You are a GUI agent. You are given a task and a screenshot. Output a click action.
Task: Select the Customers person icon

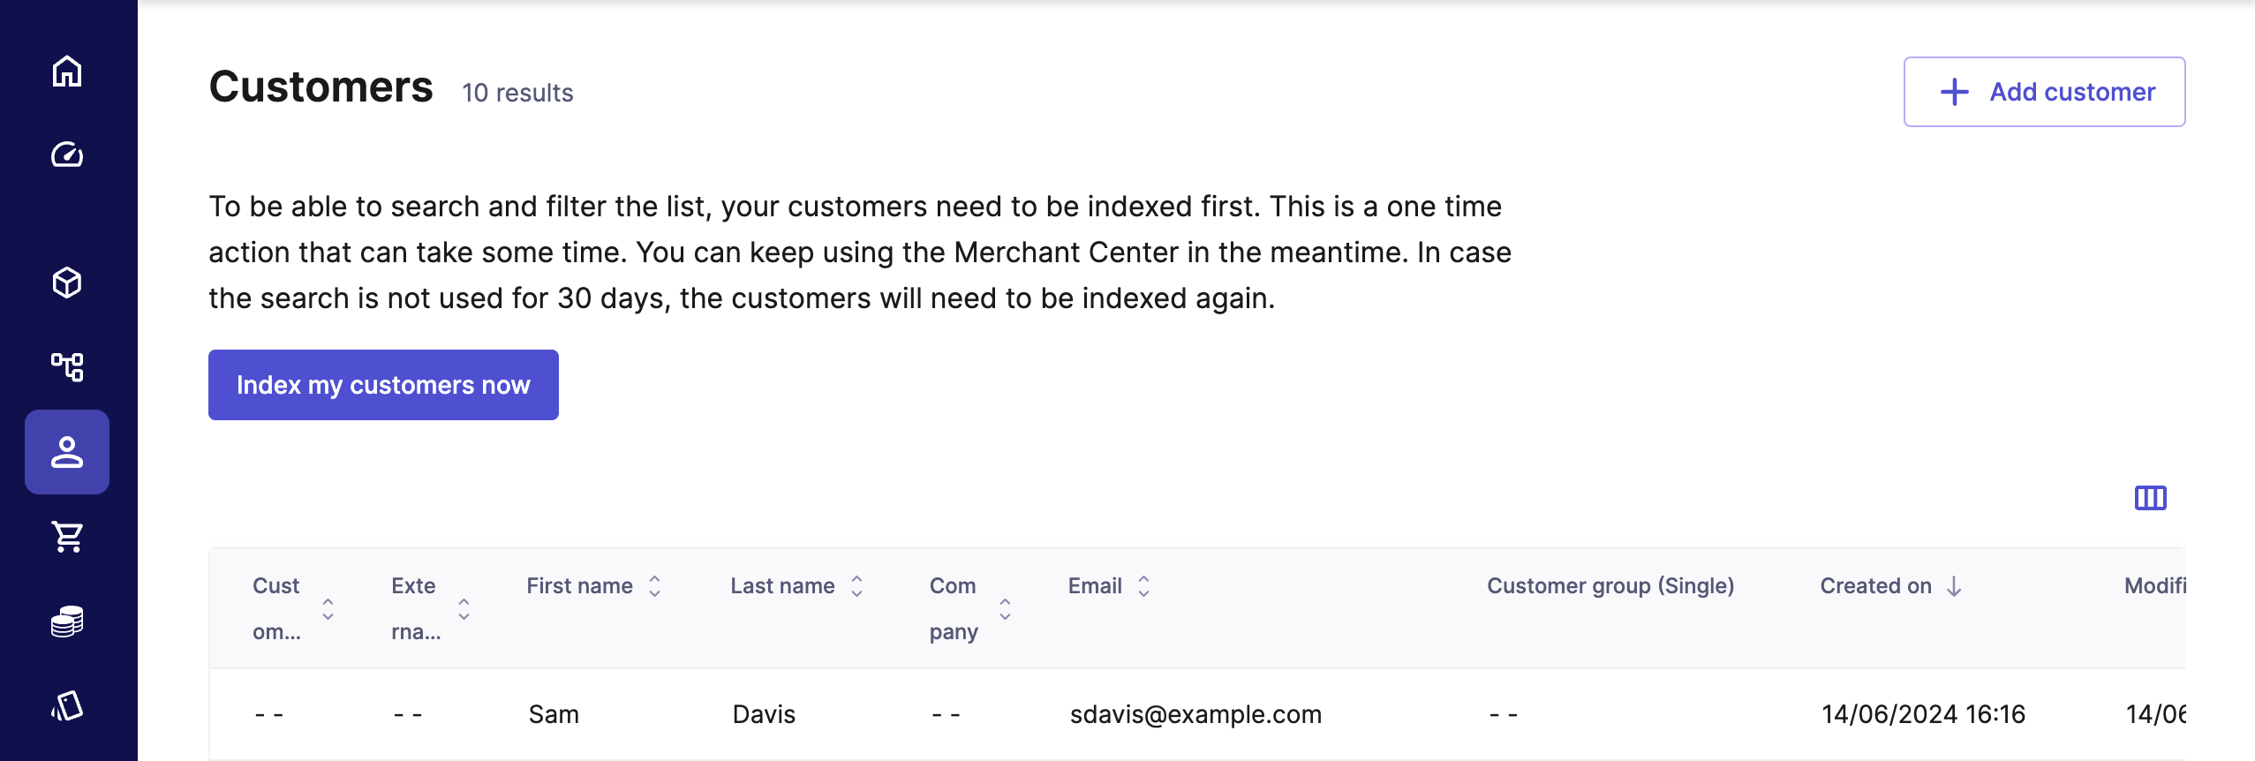point(67,452)
